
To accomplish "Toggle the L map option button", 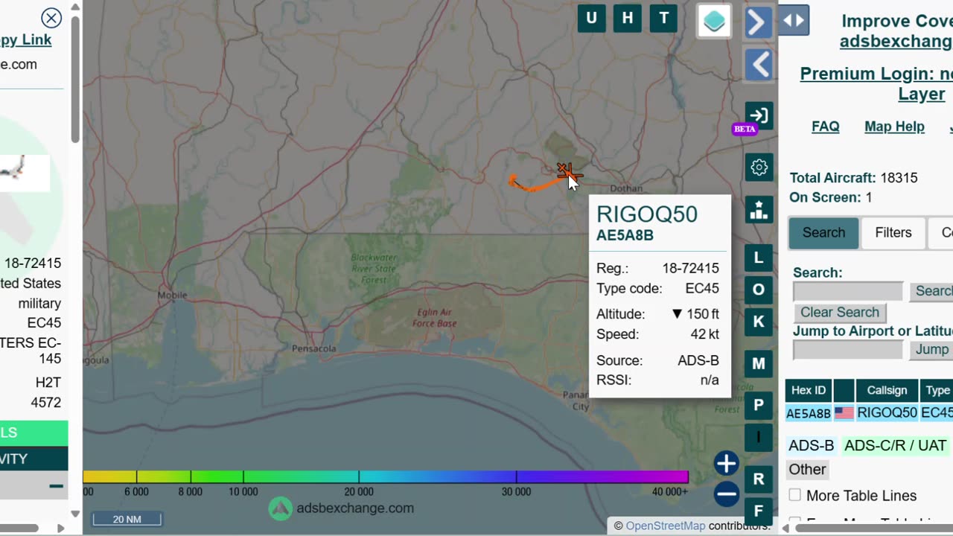I will pyautogui.click(x=759, y=258).
